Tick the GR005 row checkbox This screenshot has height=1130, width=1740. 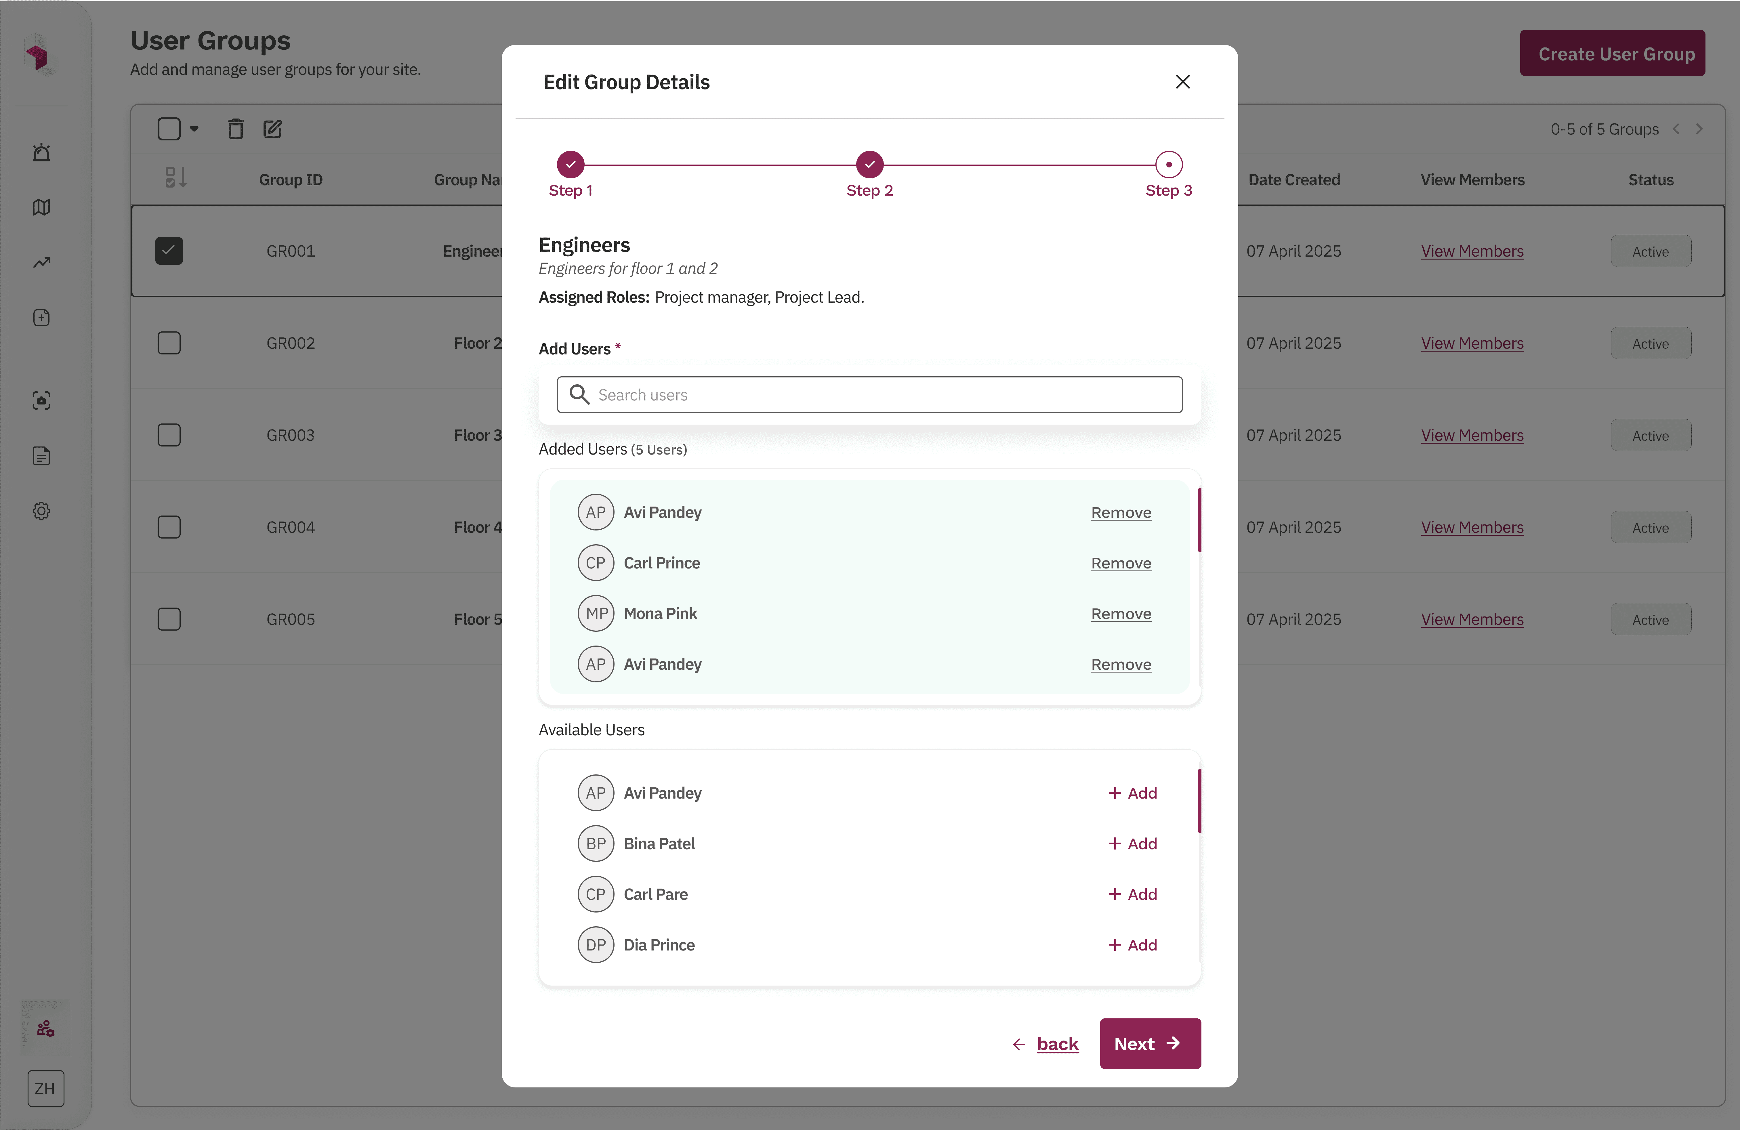point(169,619)
